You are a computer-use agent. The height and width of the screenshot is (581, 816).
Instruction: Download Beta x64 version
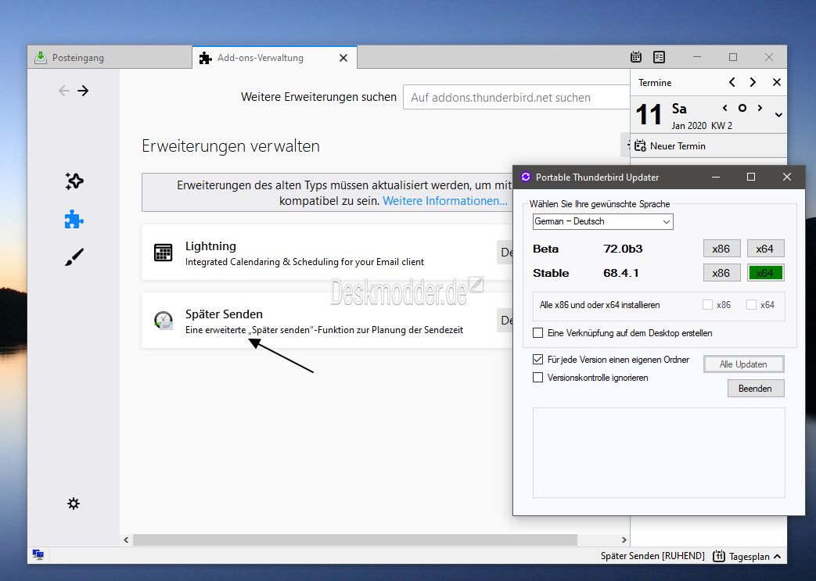(x=765, y=249)
